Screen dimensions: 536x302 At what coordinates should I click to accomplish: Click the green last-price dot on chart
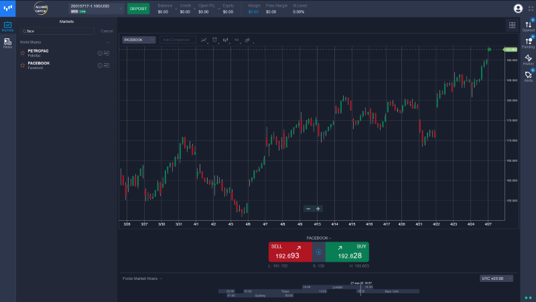pyautogui.click(x=489, y=50)
